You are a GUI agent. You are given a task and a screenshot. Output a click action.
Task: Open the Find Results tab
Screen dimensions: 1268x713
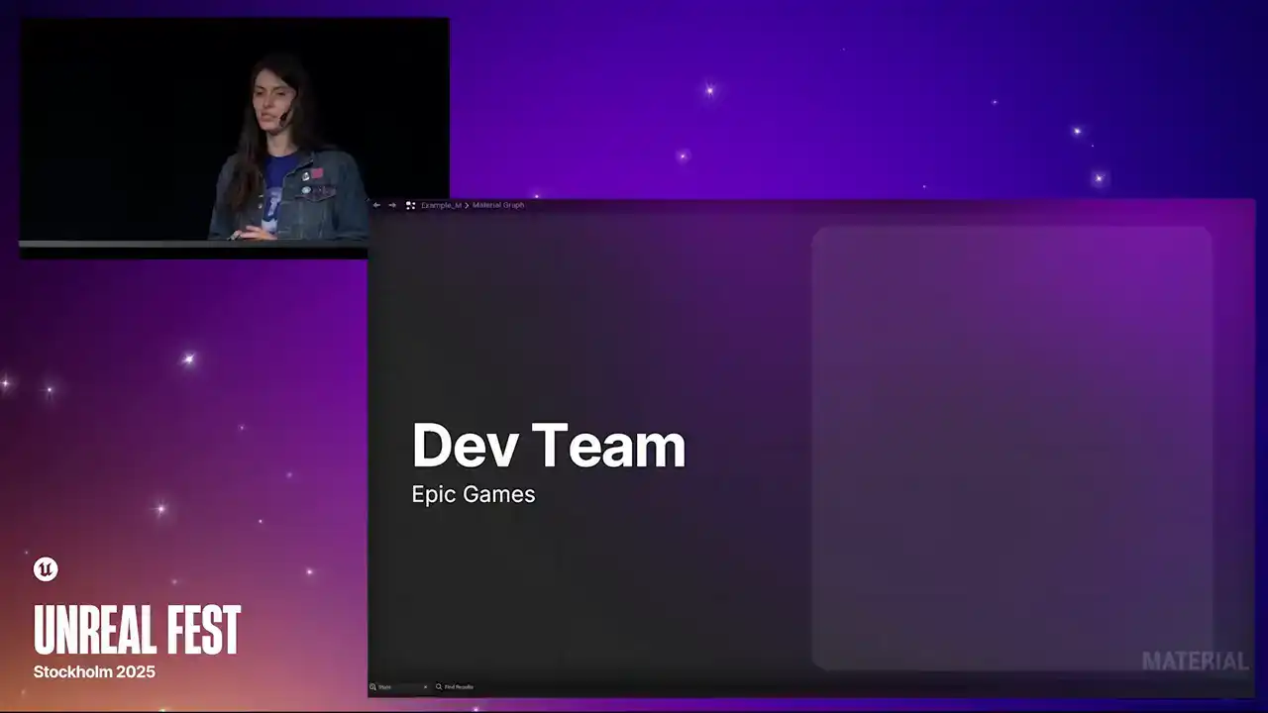tap(459, 686)
